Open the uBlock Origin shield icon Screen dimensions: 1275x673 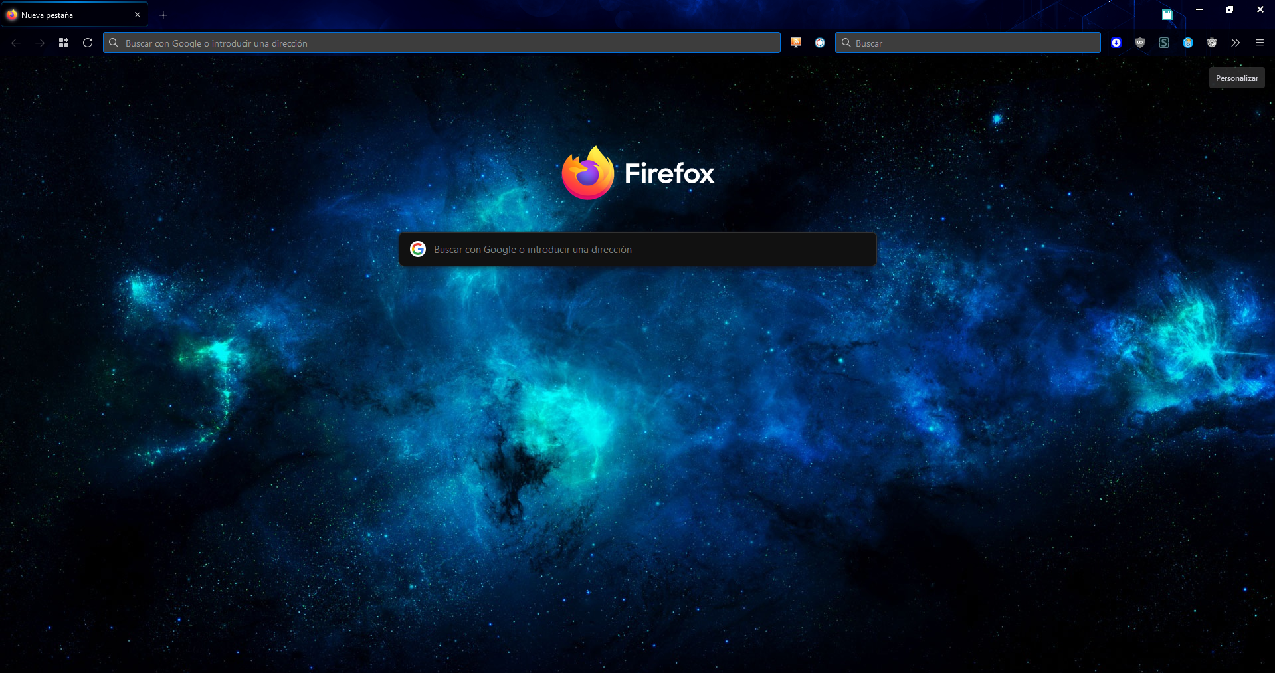[x=1140, y=43]
